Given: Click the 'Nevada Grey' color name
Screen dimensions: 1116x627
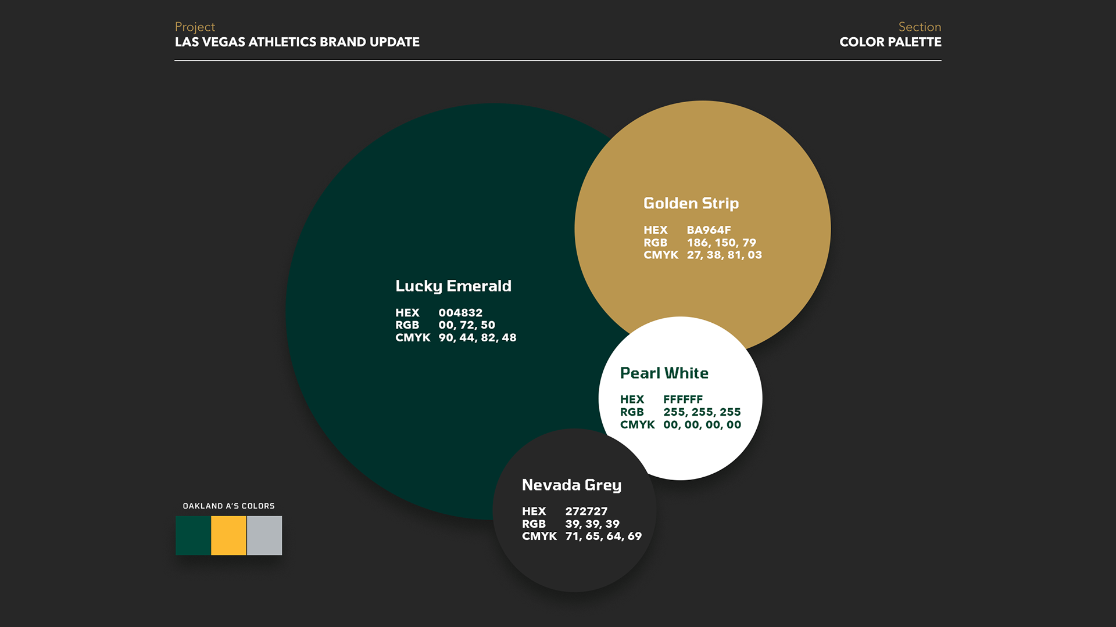Looking at the screenshot, I should [x=572, y=485].
